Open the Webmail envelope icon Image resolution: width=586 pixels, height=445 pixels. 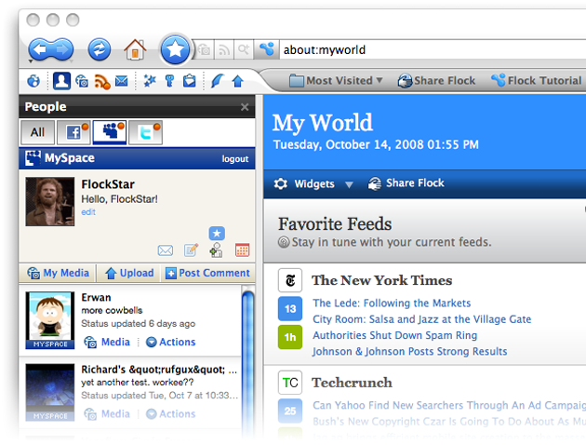[x=122, y=81]
